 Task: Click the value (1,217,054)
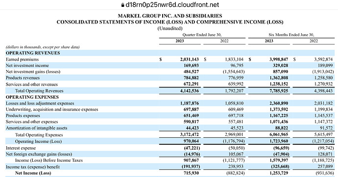click(323, 141)
